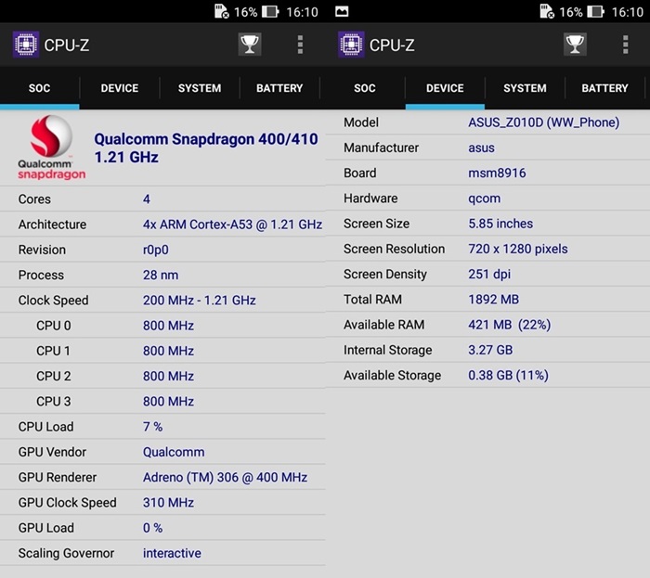The width and height of the screenshot is (650, 578).
Task: Tap the 'GPU Renderer' row label
Action: (58, 478)
